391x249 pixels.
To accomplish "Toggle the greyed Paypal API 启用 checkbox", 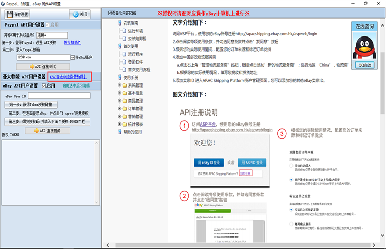I will click(x=47, y=24).
